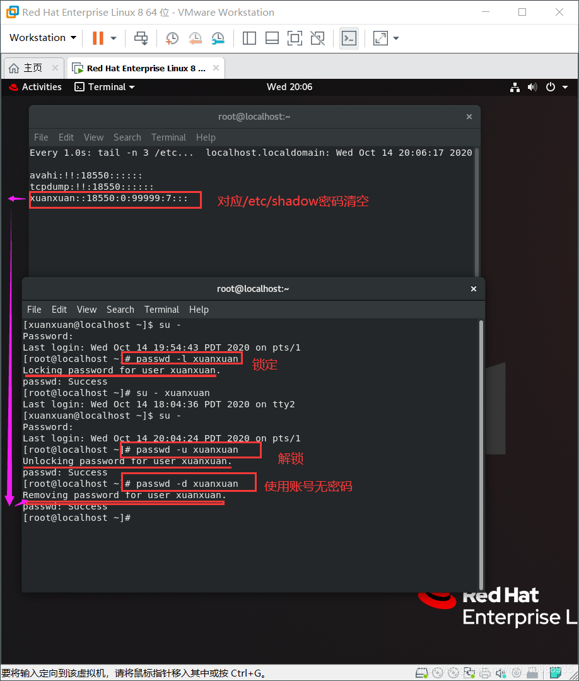
Task: Click the printer status bar icon
Action: tap(485, 673)
